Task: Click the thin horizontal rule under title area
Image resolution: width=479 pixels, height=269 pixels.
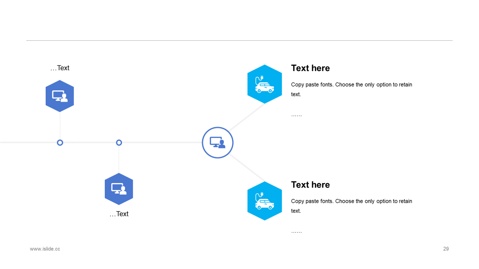Action: point(239,40)
